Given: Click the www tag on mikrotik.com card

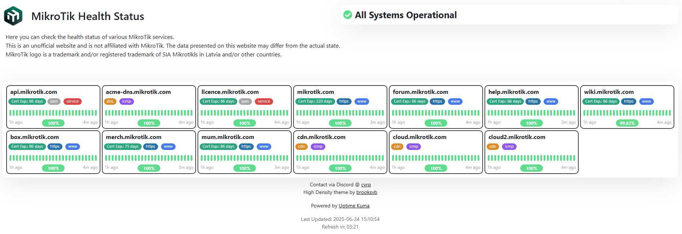Looking at the screenshot, I should pos(362,102).
